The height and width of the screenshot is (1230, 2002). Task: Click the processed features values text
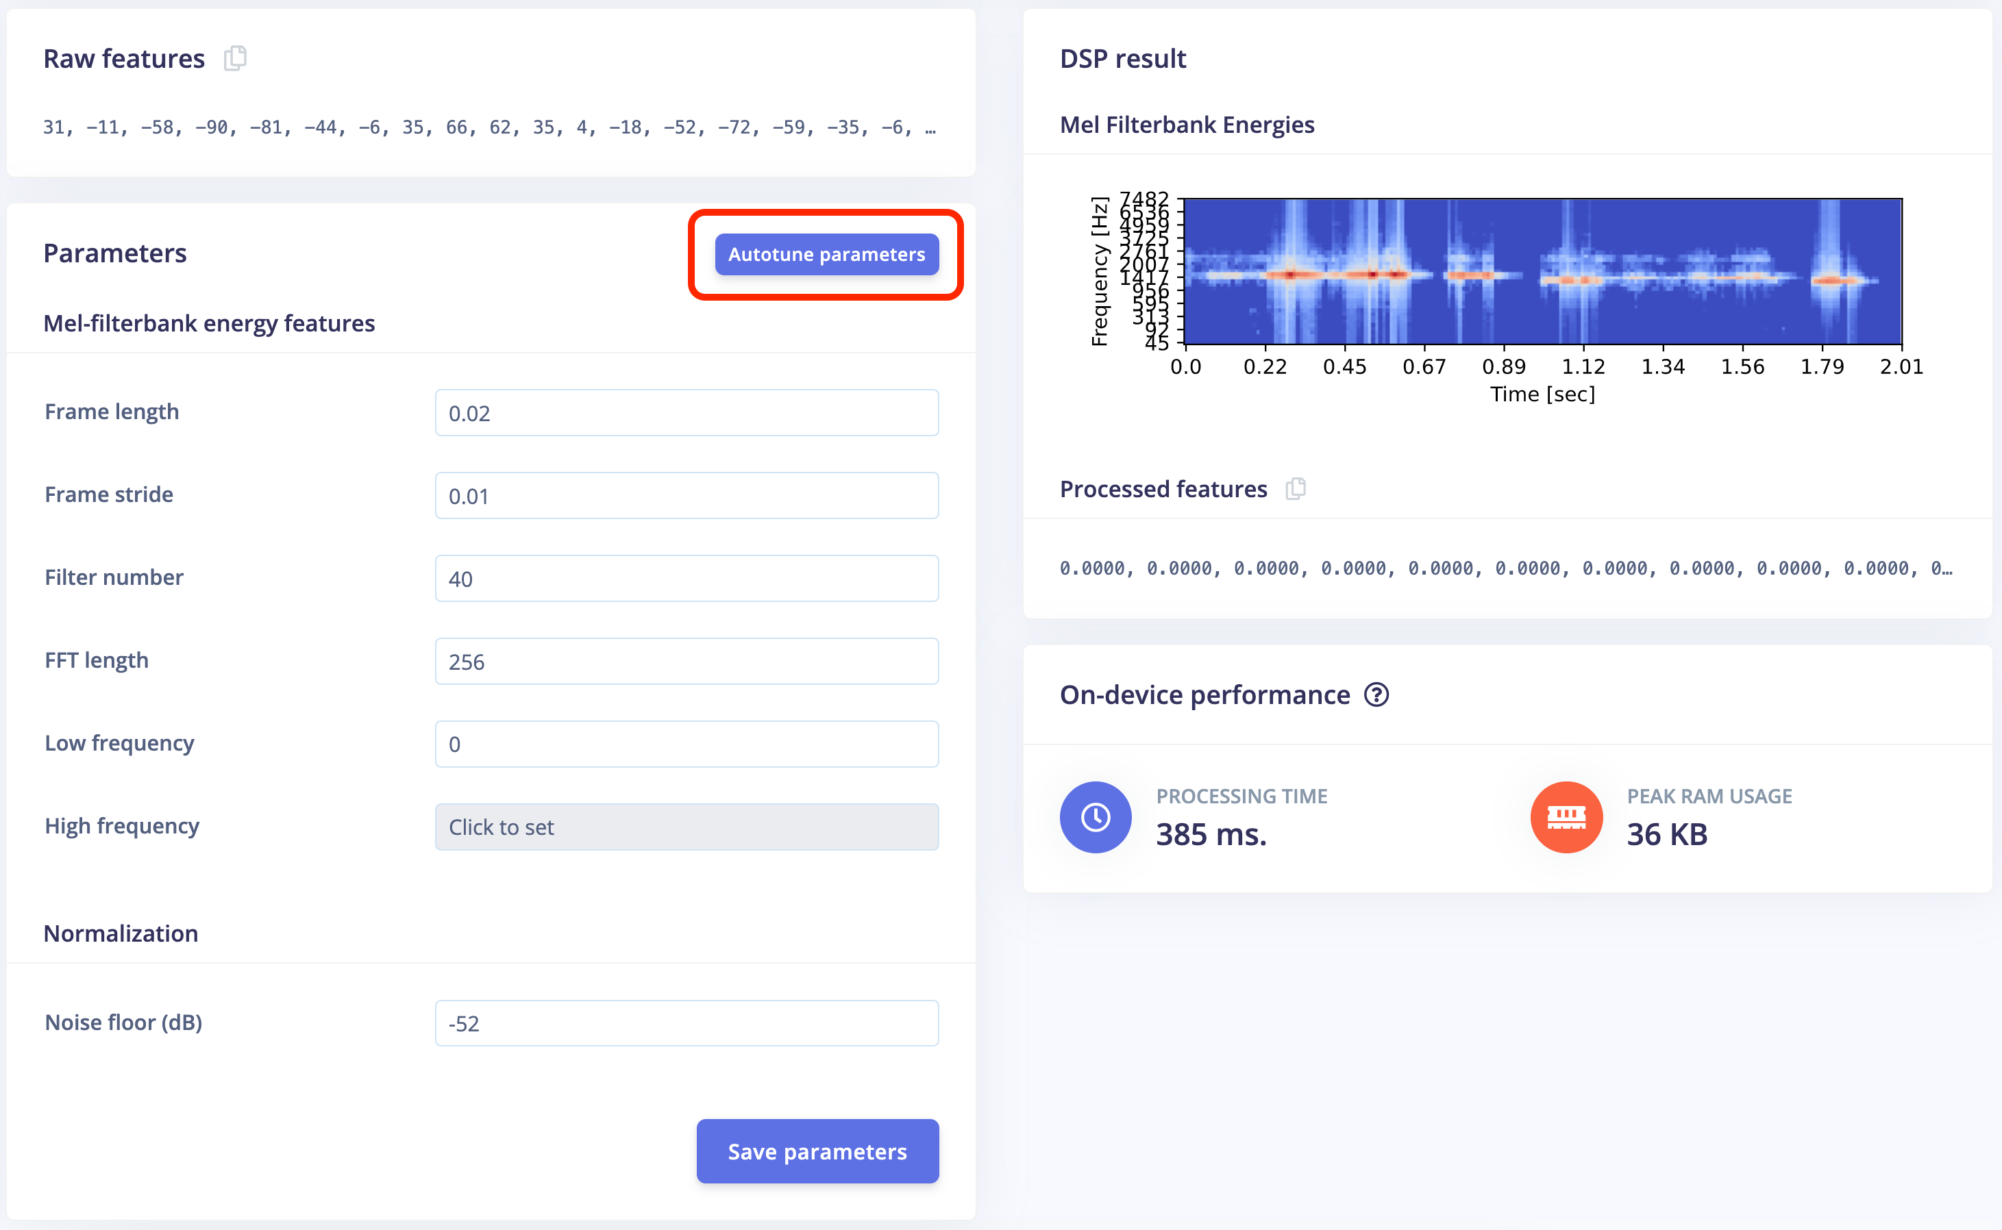[1505, 568]
